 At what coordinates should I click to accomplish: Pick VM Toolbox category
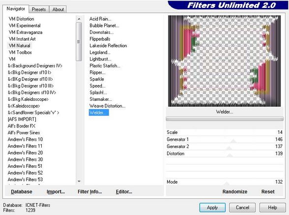20,53
